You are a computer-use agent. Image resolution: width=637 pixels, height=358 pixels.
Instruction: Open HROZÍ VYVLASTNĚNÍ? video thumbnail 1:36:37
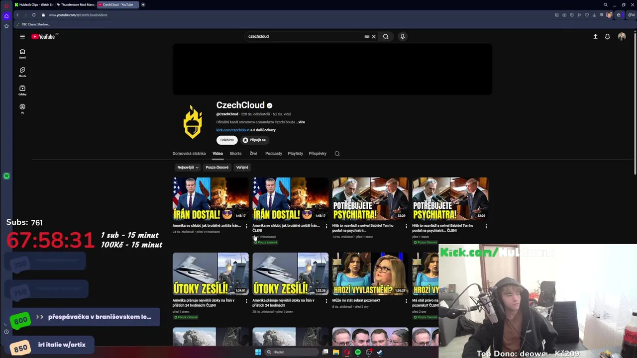click(x=370, y=273)
